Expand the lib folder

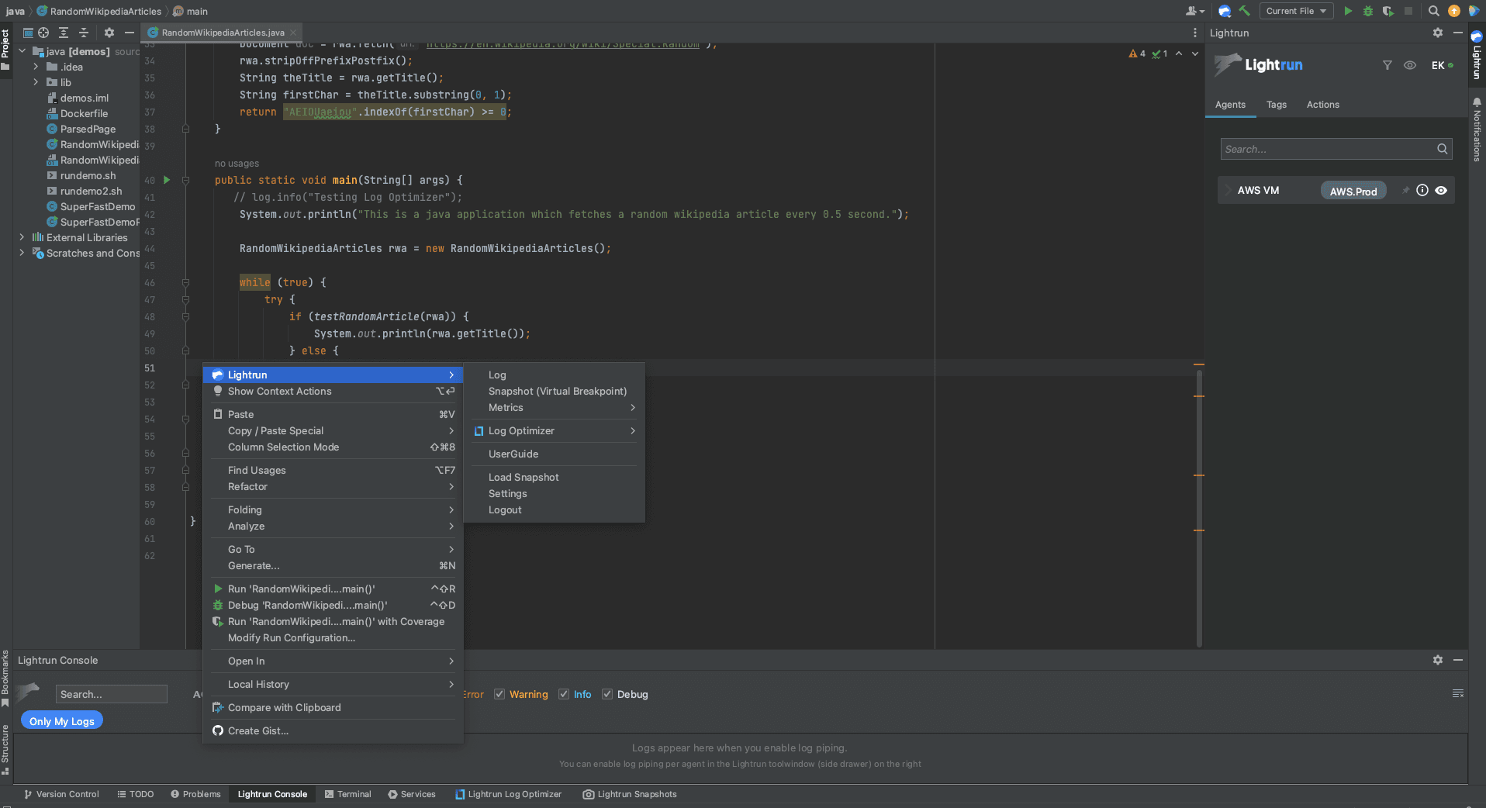tap(36, 82)
